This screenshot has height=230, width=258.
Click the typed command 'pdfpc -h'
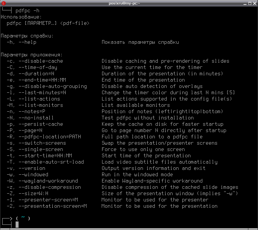27,11
